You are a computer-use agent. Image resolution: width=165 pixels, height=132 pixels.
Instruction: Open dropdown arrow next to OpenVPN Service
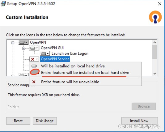[x=37, y=59]
